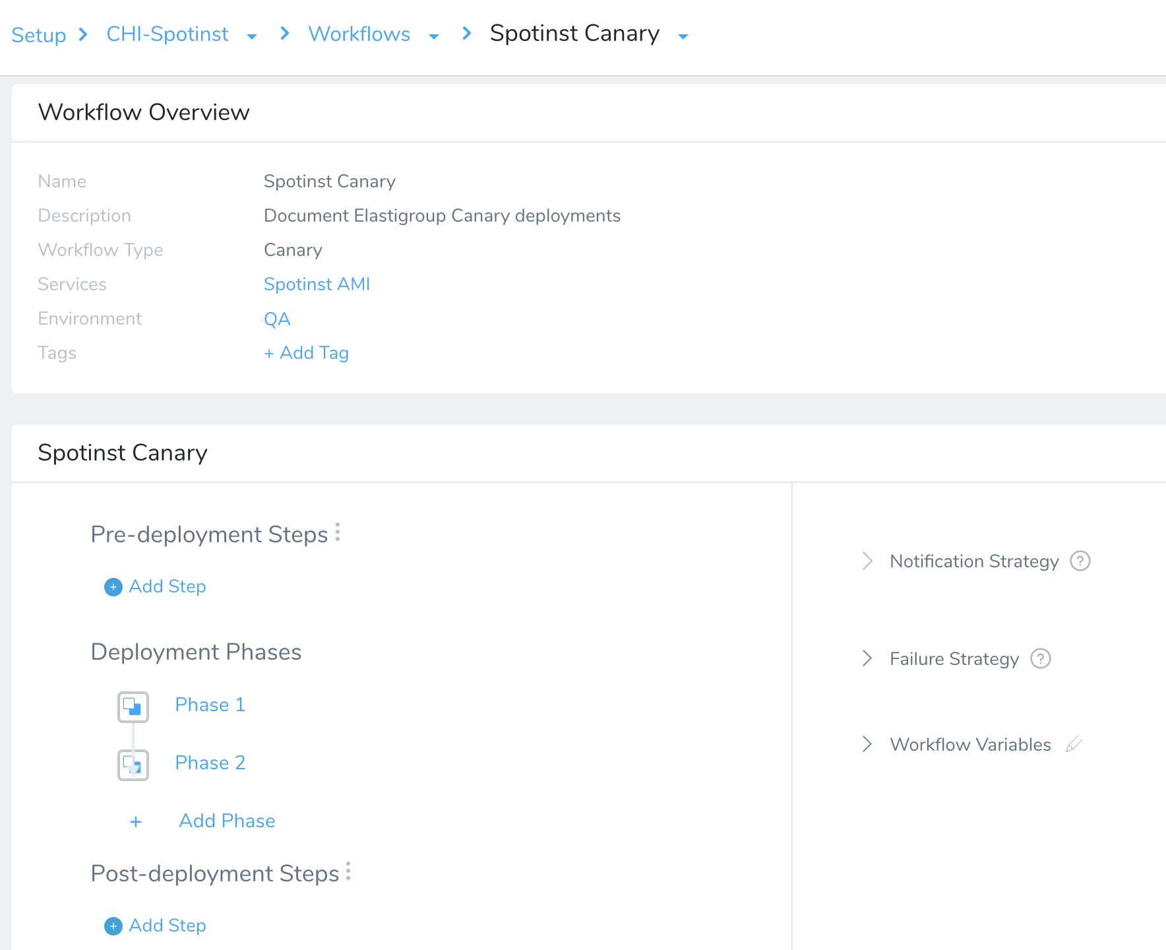The height and width of the screenshot is (950, 1166).
Task: Open the Phase 2 link
Action: point(210,763)
